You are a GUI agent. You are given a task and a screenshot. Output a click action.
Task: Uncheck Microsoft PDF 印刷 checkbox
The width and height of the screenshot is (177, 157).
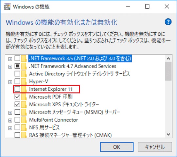17,97
